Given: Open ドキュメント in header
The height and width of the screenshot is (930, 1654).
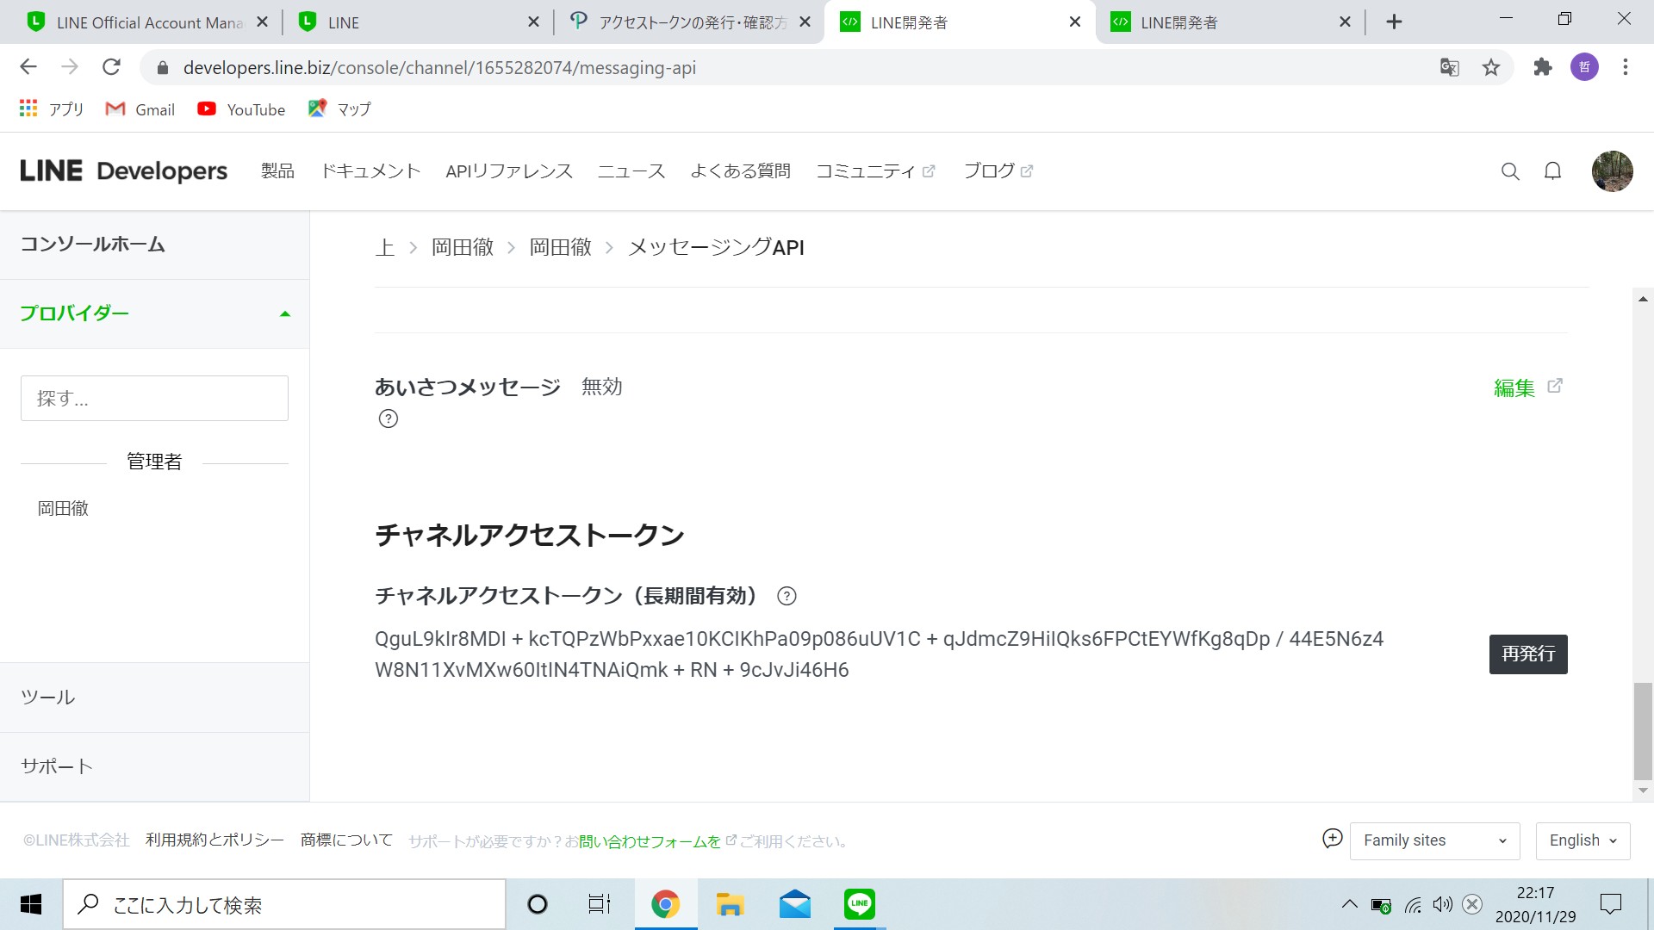Looking at the screenshot, I should coord(370,171).
